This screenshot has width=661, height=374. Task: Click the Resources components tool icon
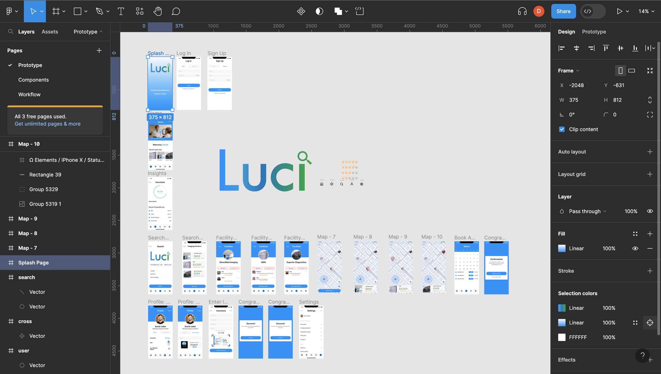click(140, 11)
